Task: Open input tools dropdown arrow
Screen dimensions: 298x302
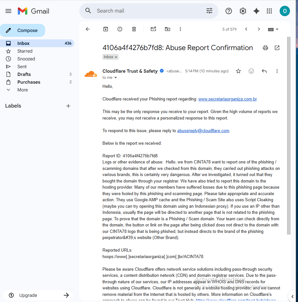Action: tap(277, 29)
